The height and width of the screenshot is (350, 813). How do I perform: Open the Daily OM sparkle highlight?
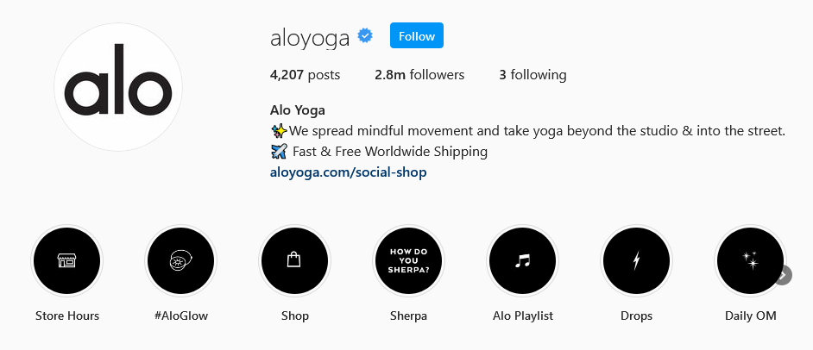(750, 260)
